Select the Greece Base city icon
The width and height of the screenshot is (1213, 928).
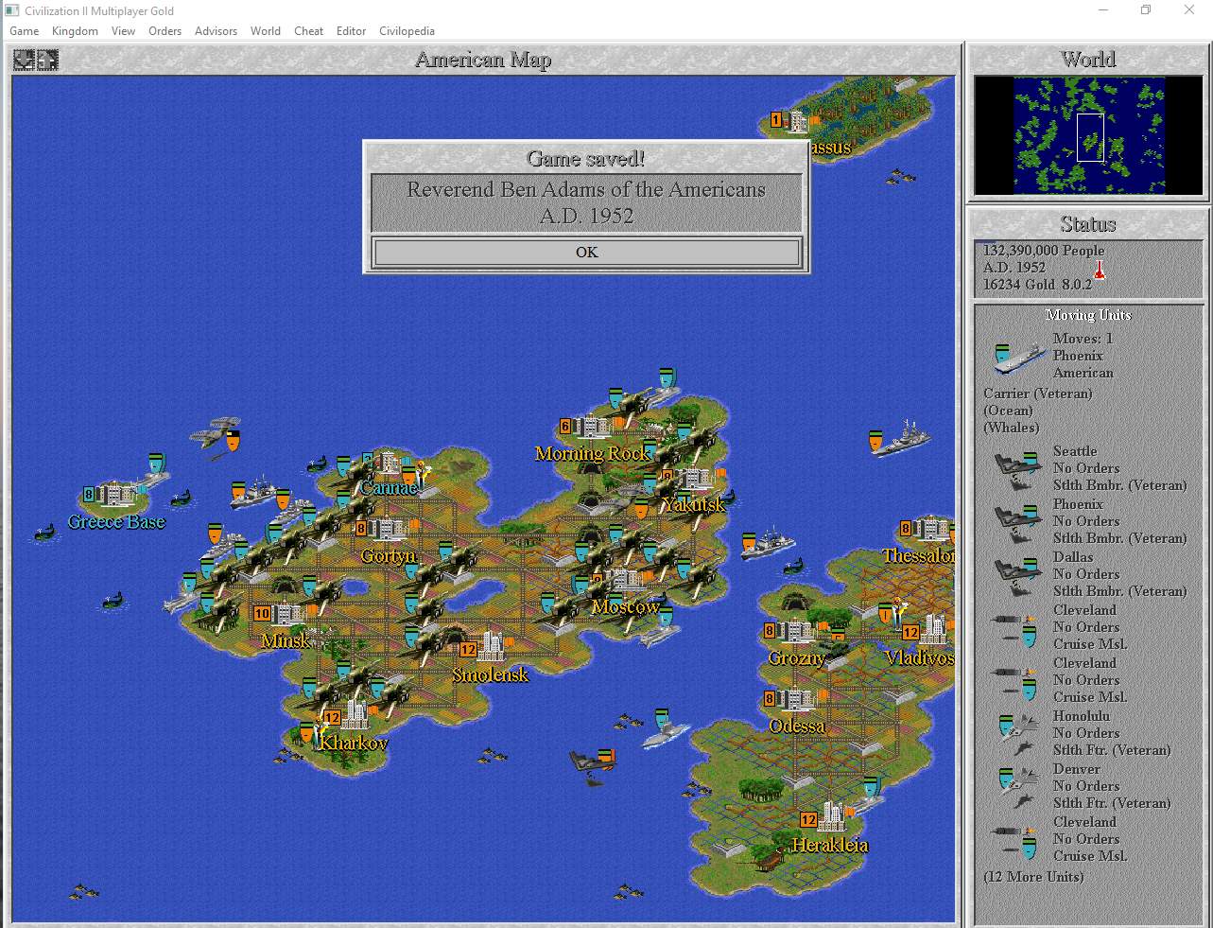(x=116, y=493)
